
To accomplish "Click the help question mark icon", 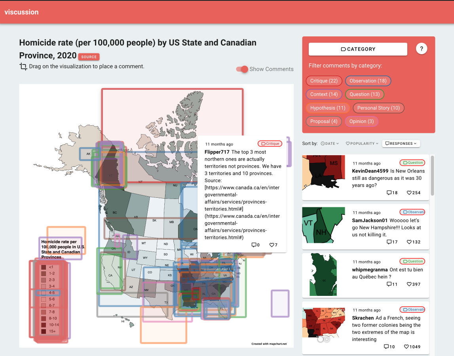I will [x=422, y=49].
